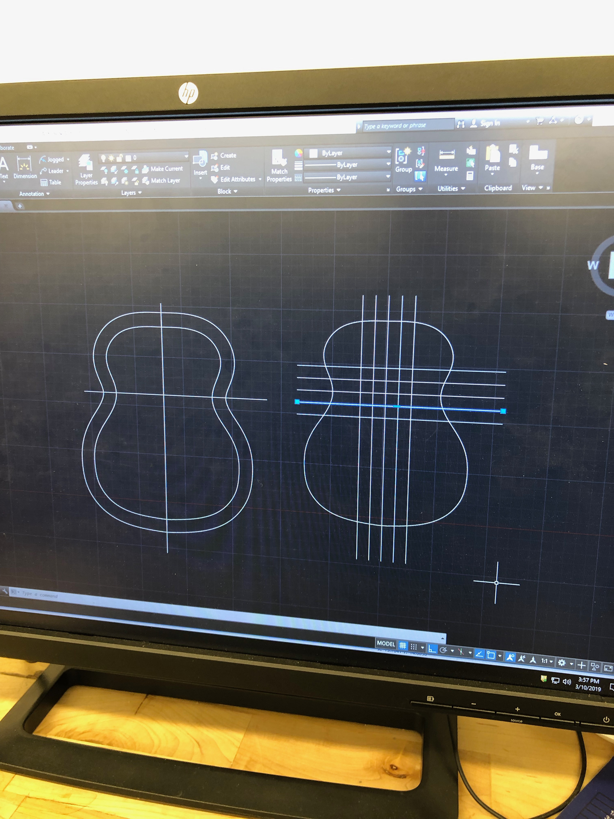Expand the Layers panel
Viewport: 614px width, 819px height.
point(131,193)
